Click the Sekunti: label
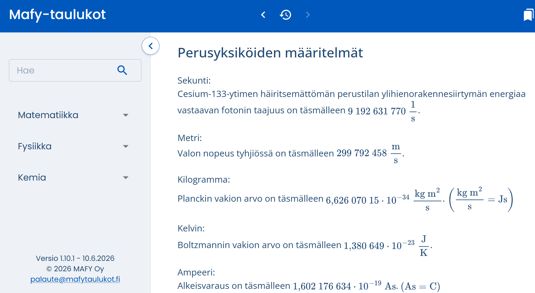535x293 pixels. (194, 81)
